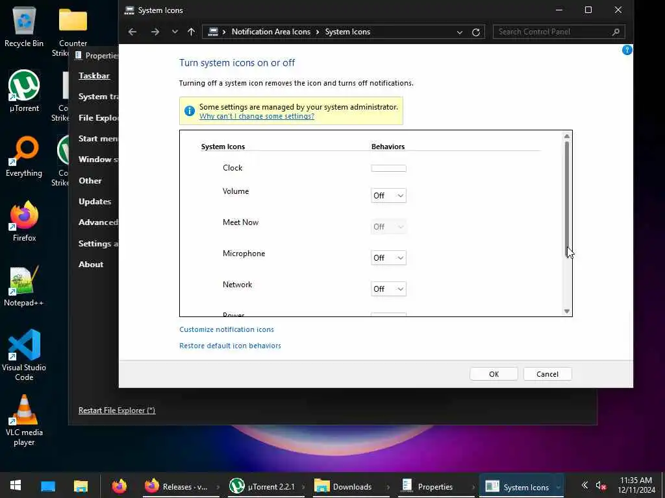Click scroll down arrow of icons list

tap(566, 311)
